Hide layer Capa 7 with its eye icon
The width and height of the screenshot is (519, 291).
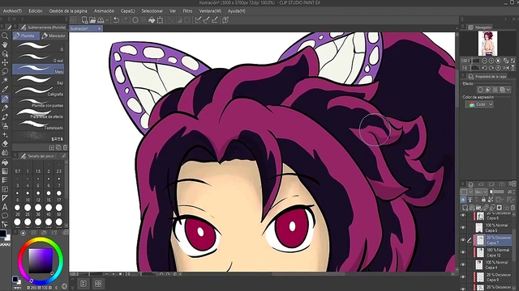pos(463,240)
